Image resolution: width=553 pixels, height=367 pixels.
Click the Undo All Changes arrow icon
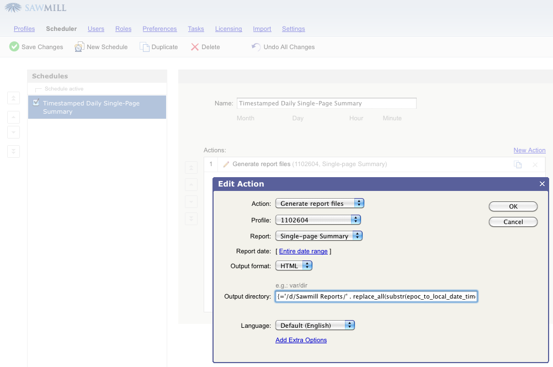(x=256, y=47)
